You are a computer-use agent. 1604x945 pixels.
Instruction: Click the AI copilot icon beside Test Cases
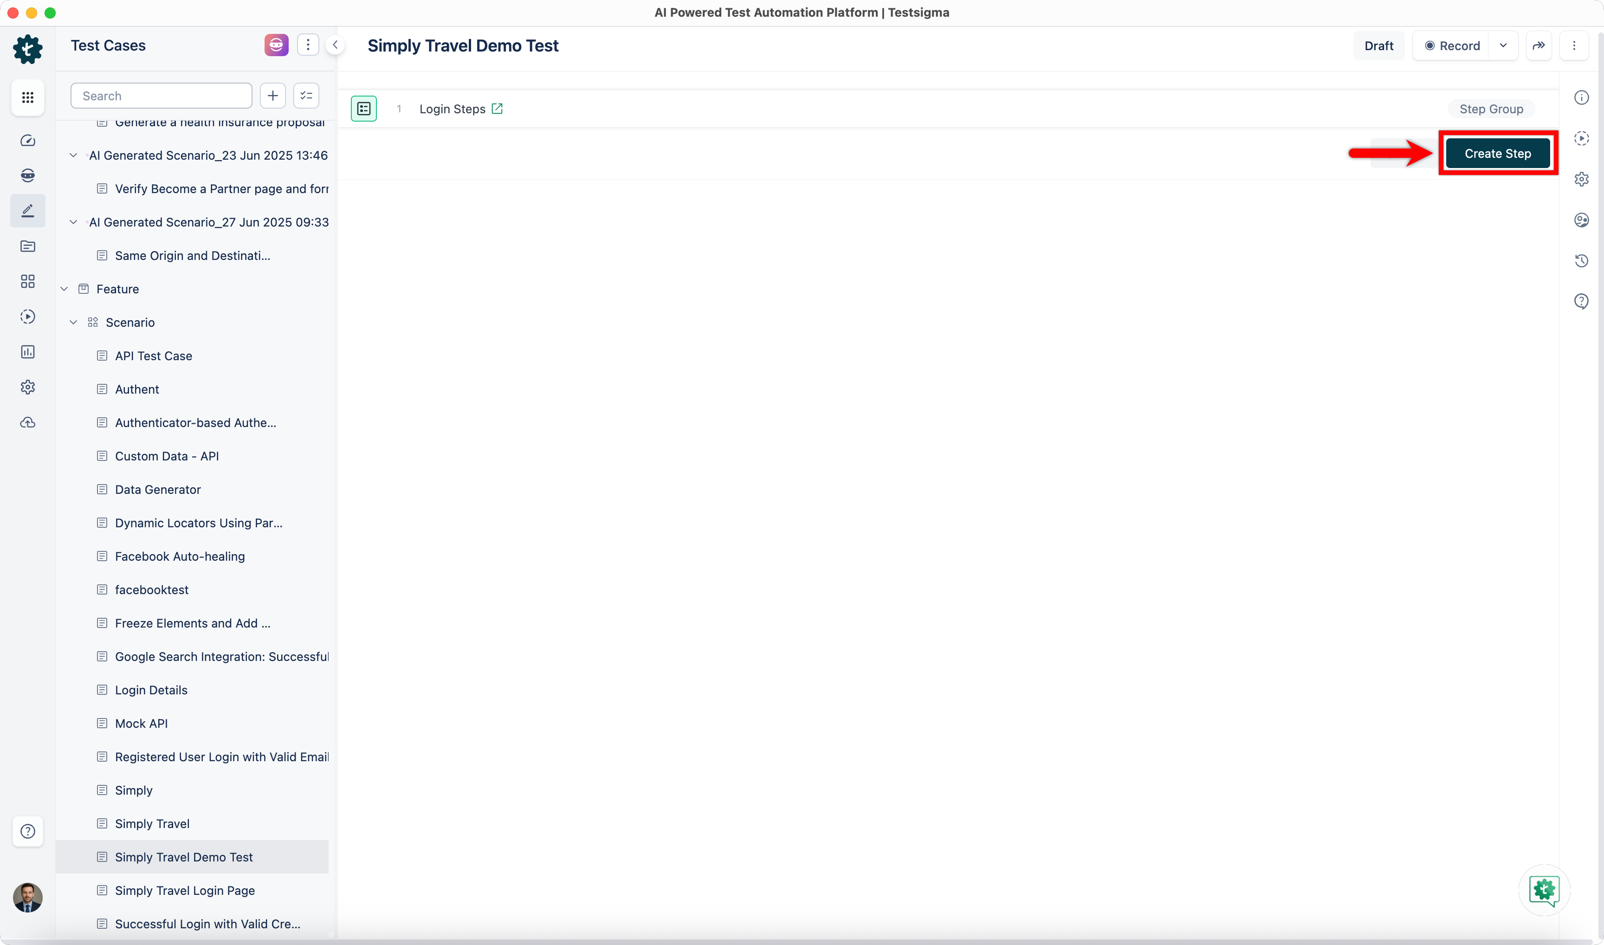[x=276, y=45]
